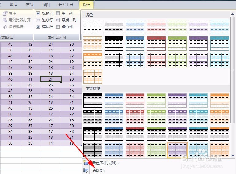Open the 视图 ribbon tab
This screenshot has height=174, width=236.
[x=46, y=5]
